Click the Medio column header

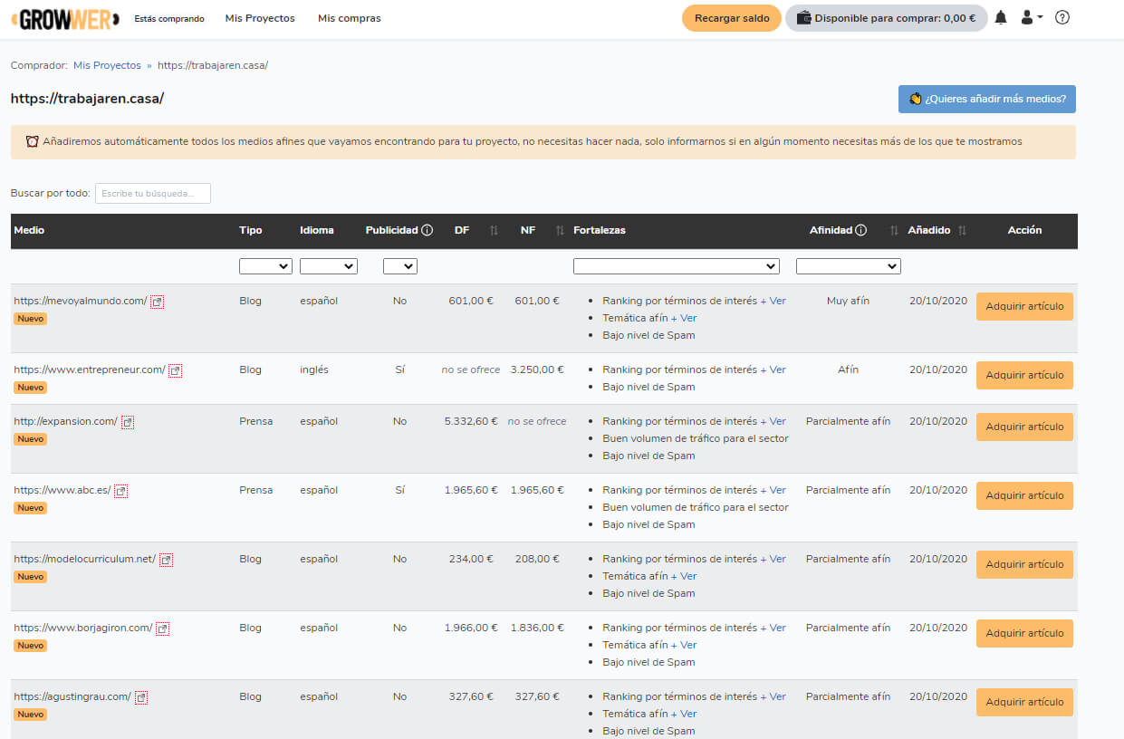pos(29,230)
